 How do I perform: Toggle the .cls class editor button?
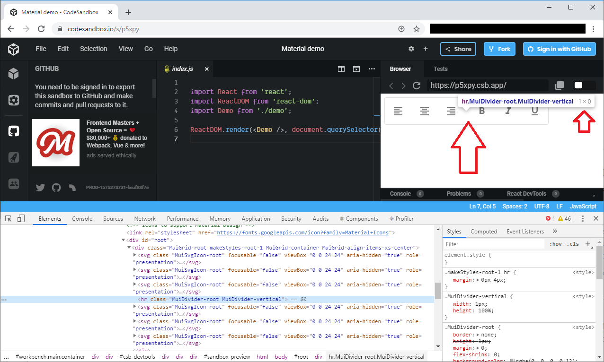click(x=573, y=244)
